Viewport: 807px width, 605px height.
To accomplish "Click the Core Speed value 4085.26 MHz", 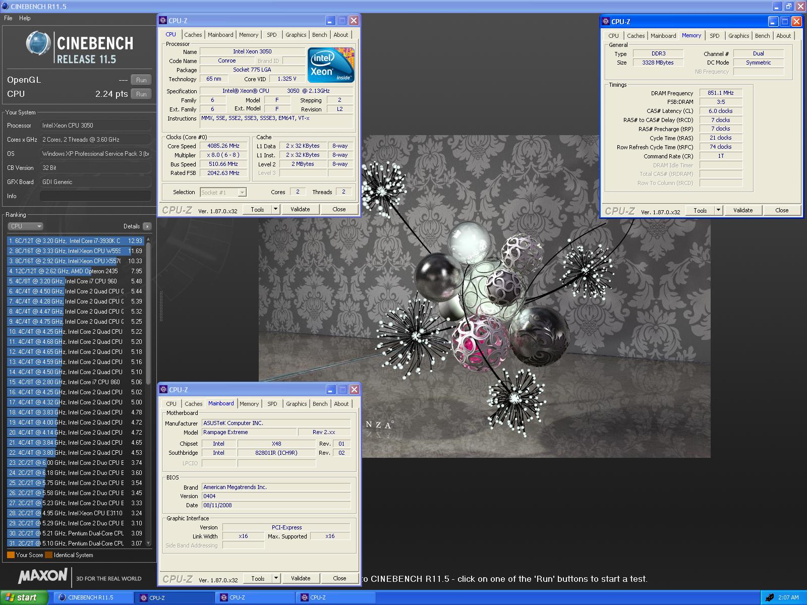I will tap(223, 146).
